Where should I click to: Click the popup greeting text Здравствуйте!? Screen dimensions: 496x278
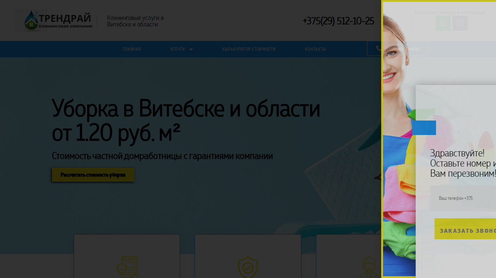click(x=457, y=153)
